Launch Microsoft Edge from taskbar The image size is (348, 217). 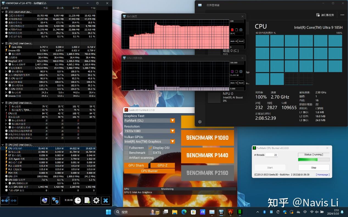184,212
